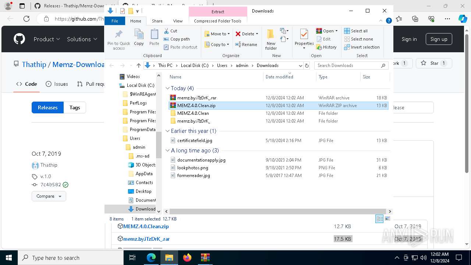The width and height of the screenshot is (471, 265).
Task: Click the Copy path option
Action: 177,39
